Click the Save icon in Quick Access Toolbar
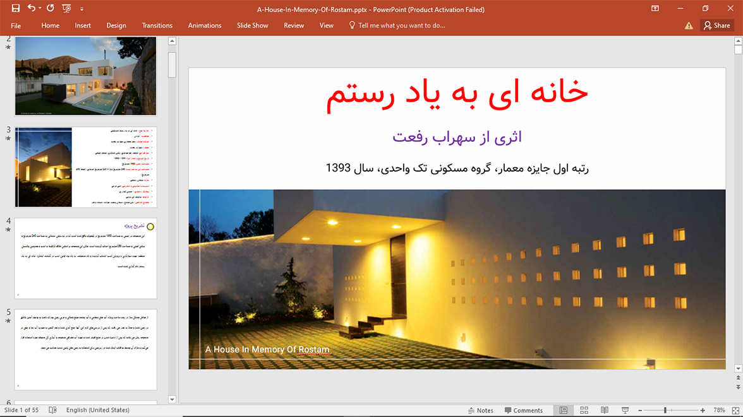Viewport: 743px width, 417px height. pyautogui.click(x=16, y=8)
